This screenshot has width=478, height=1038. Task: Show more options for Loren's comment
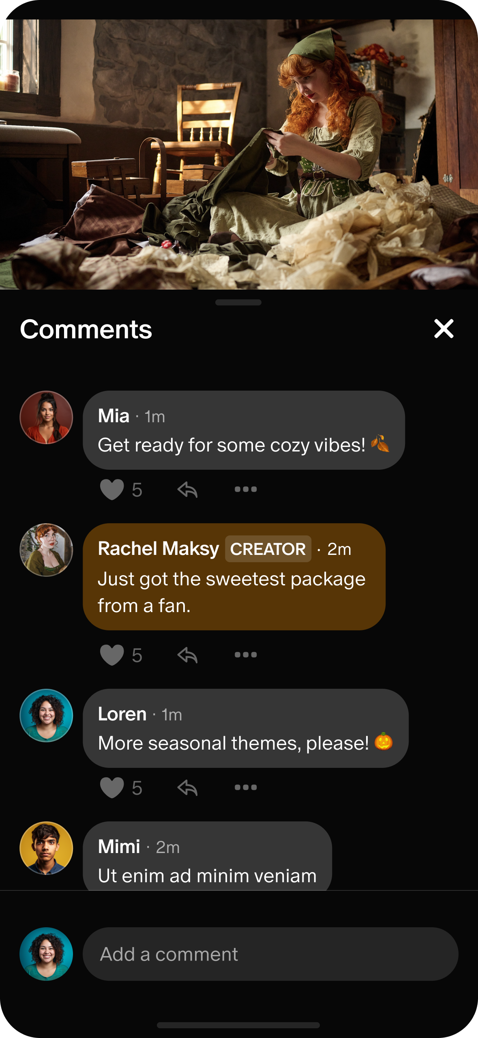245,787
